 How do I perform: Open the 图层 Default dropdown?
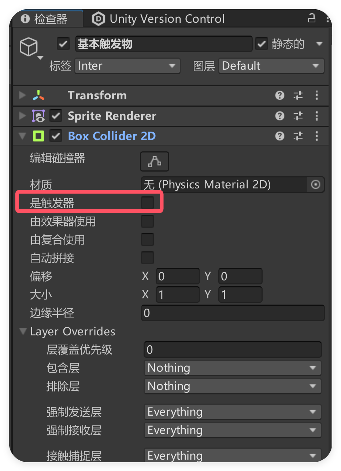(271, 66)
